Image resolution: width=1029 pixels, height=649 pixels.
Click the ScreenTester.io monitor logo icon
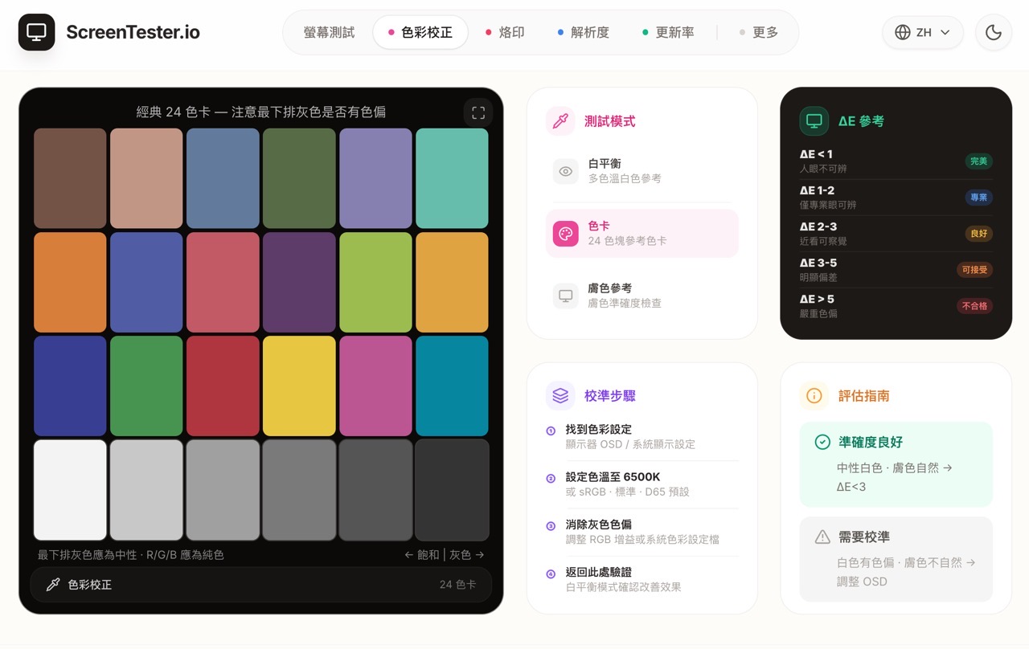pyautogui.click(x=36, y=32)
